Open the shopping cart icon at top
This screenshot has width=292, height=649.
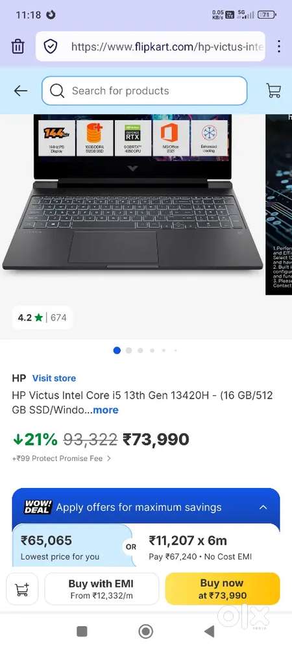(273, 90)
